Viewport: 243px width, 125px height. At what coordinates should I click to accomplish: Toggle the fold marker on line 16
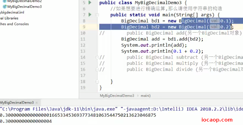click(97, 70)
